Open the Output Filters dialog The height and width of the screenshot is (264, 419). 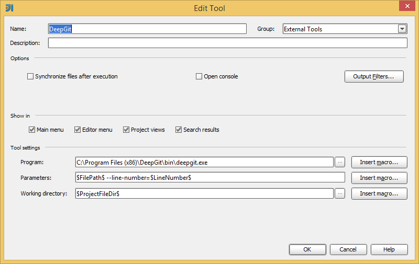click(x=374, y=77)
